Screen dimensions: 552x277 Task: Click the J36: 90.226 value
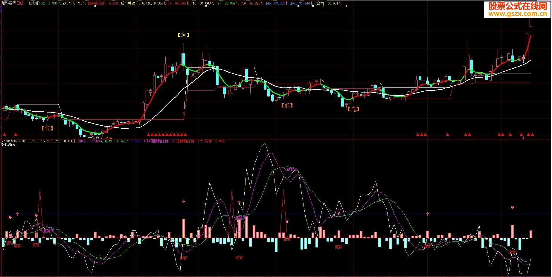[250, 3]
